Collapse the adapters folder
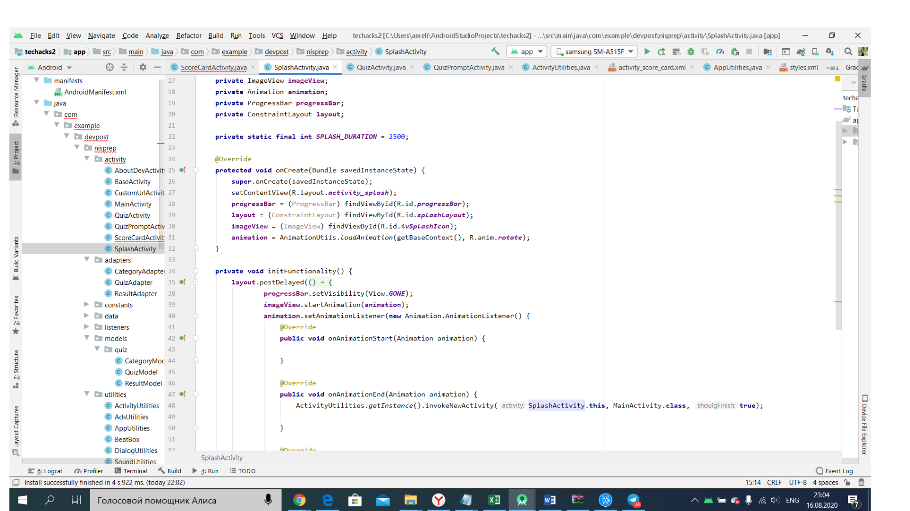Viewport: 910px width, 511px height. pyautogui.click(x=87, y=260)
